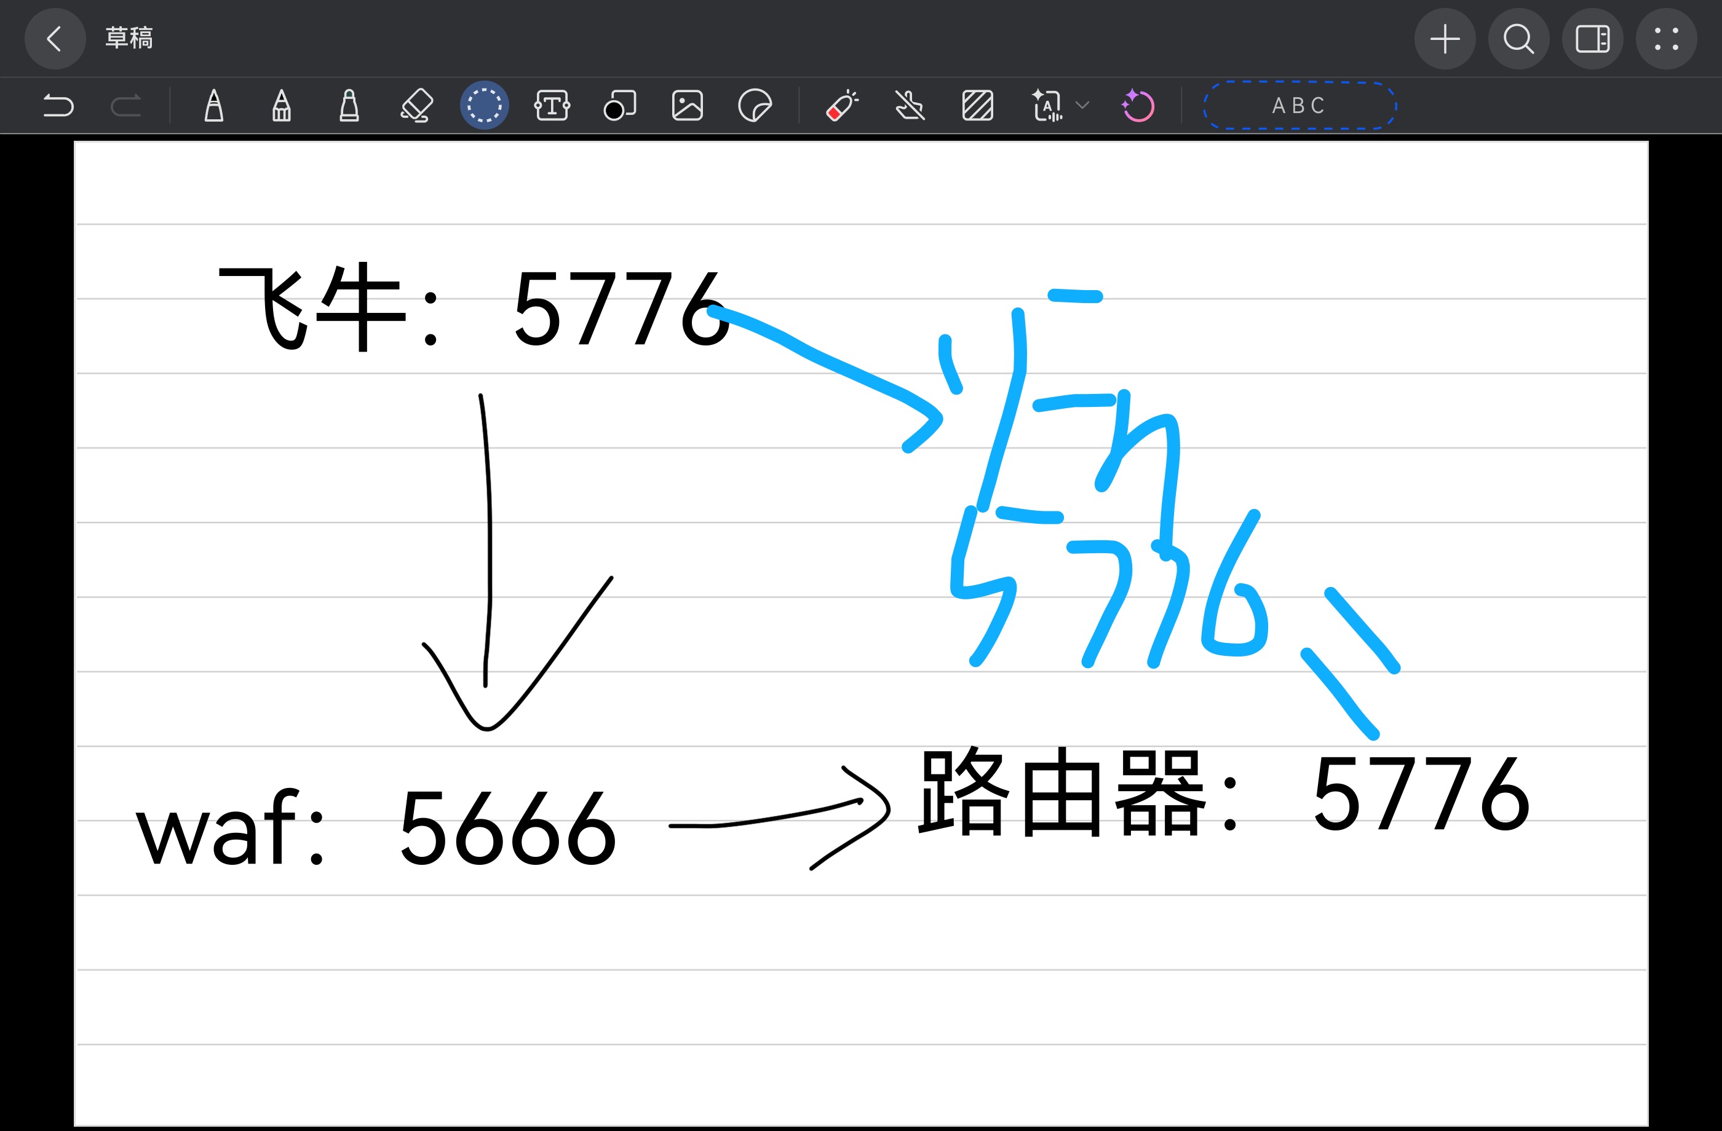This screenshot has width=1722, height=1131.
Task: Select the eraser tool
Action: 416,105
